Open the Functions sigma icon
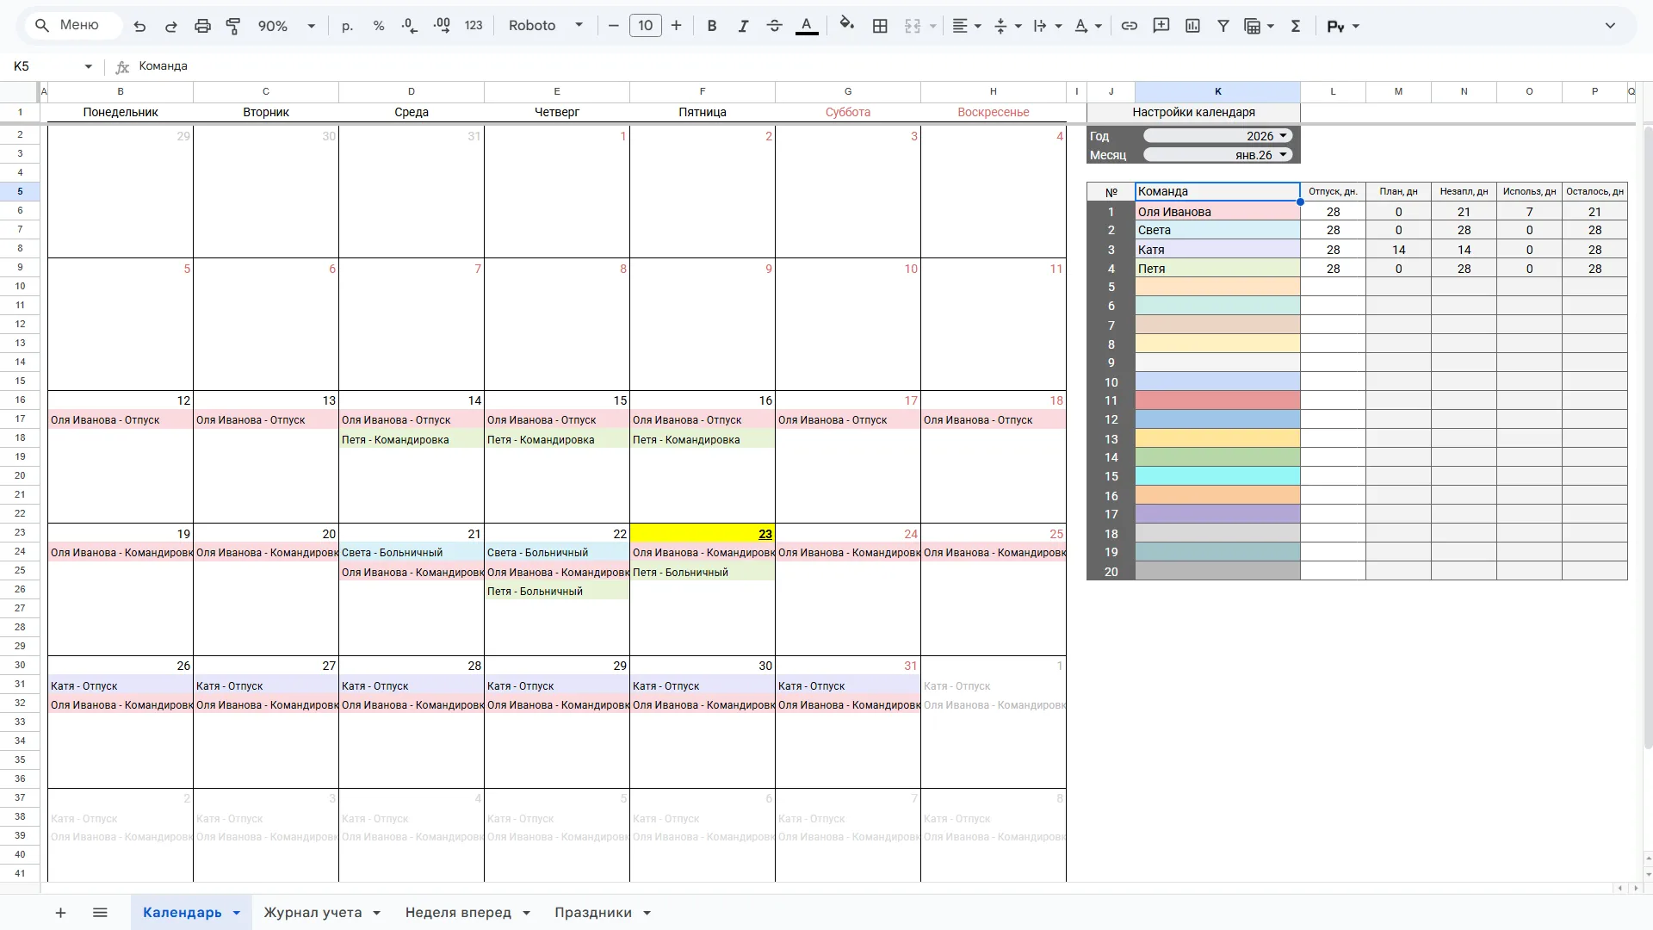The width and height of the screenshot is (1653, 930). tap(1296, 26)
